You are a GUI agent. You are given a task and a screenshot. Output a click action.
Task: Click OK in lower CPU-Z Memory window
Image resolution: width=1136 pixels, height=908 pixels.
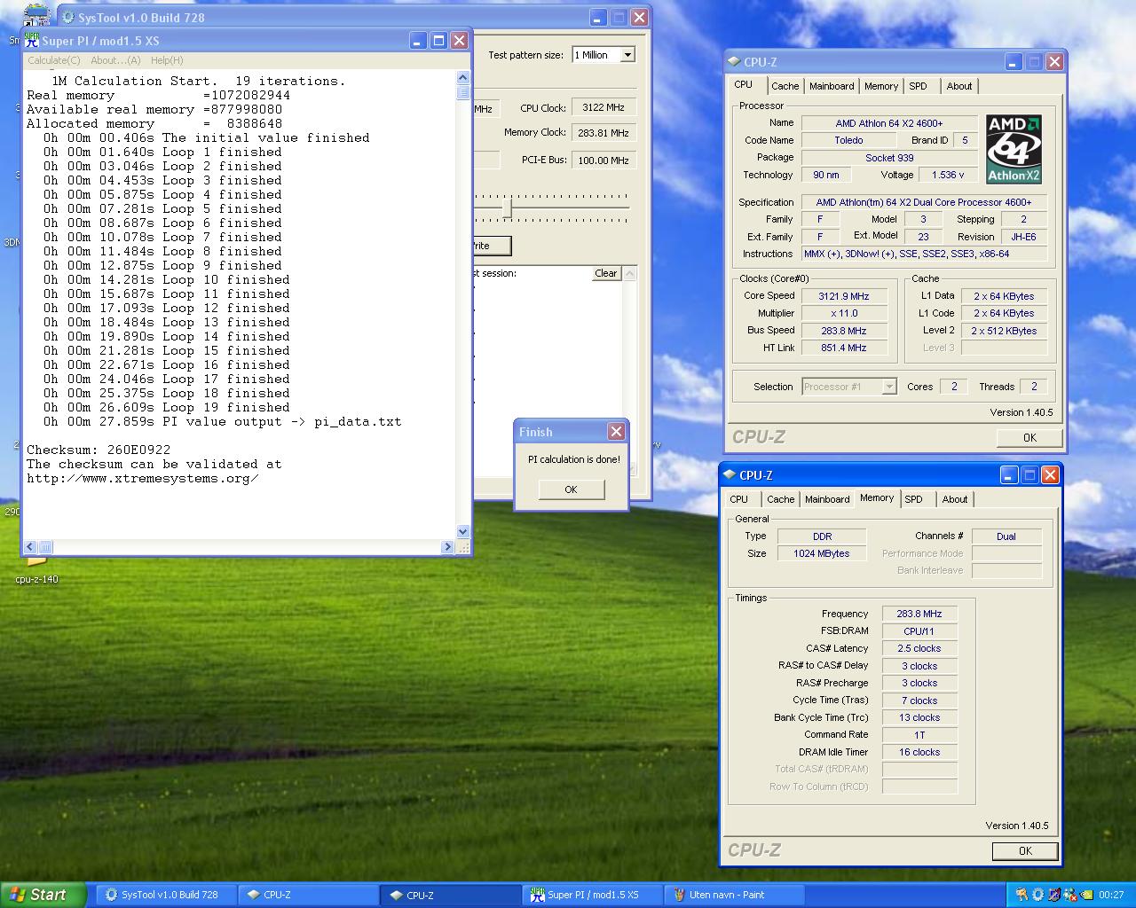click(x=1025, y=850)
